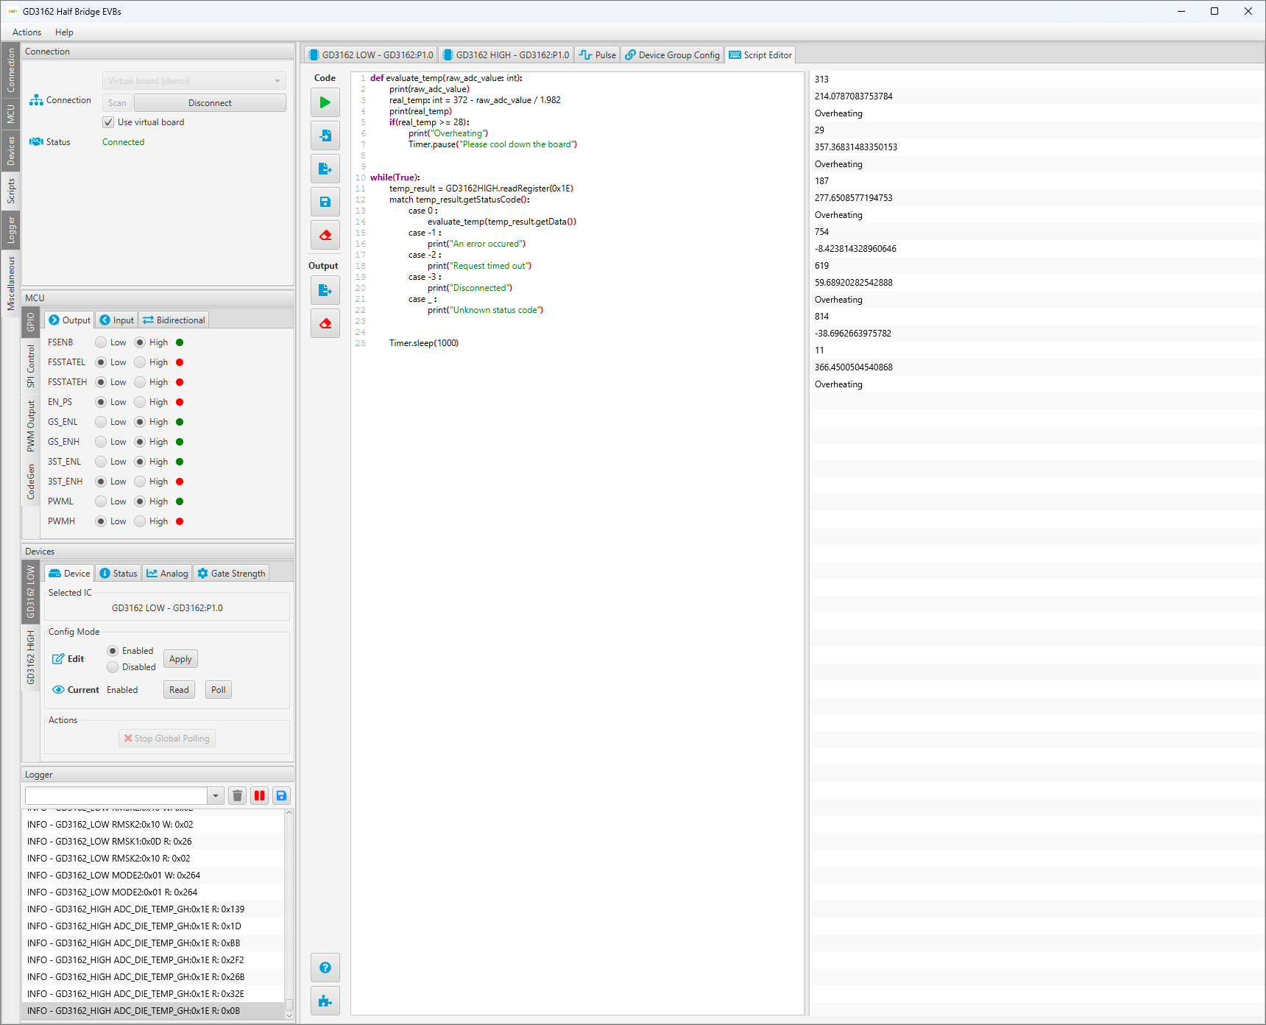Delete logger entries with trash icon
Image resolution: width=1266 pixels, height=1025 pixels.
click(237, 795)
